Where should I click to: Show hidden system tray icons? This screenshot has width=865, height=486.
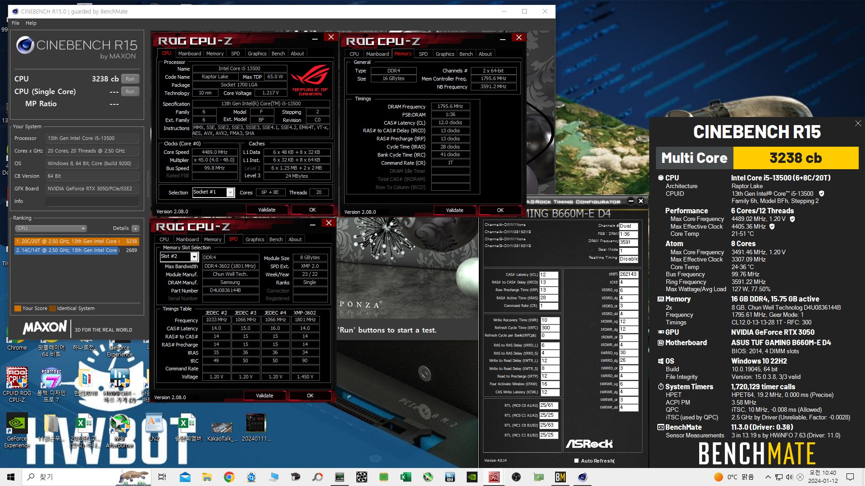point(768,477)
